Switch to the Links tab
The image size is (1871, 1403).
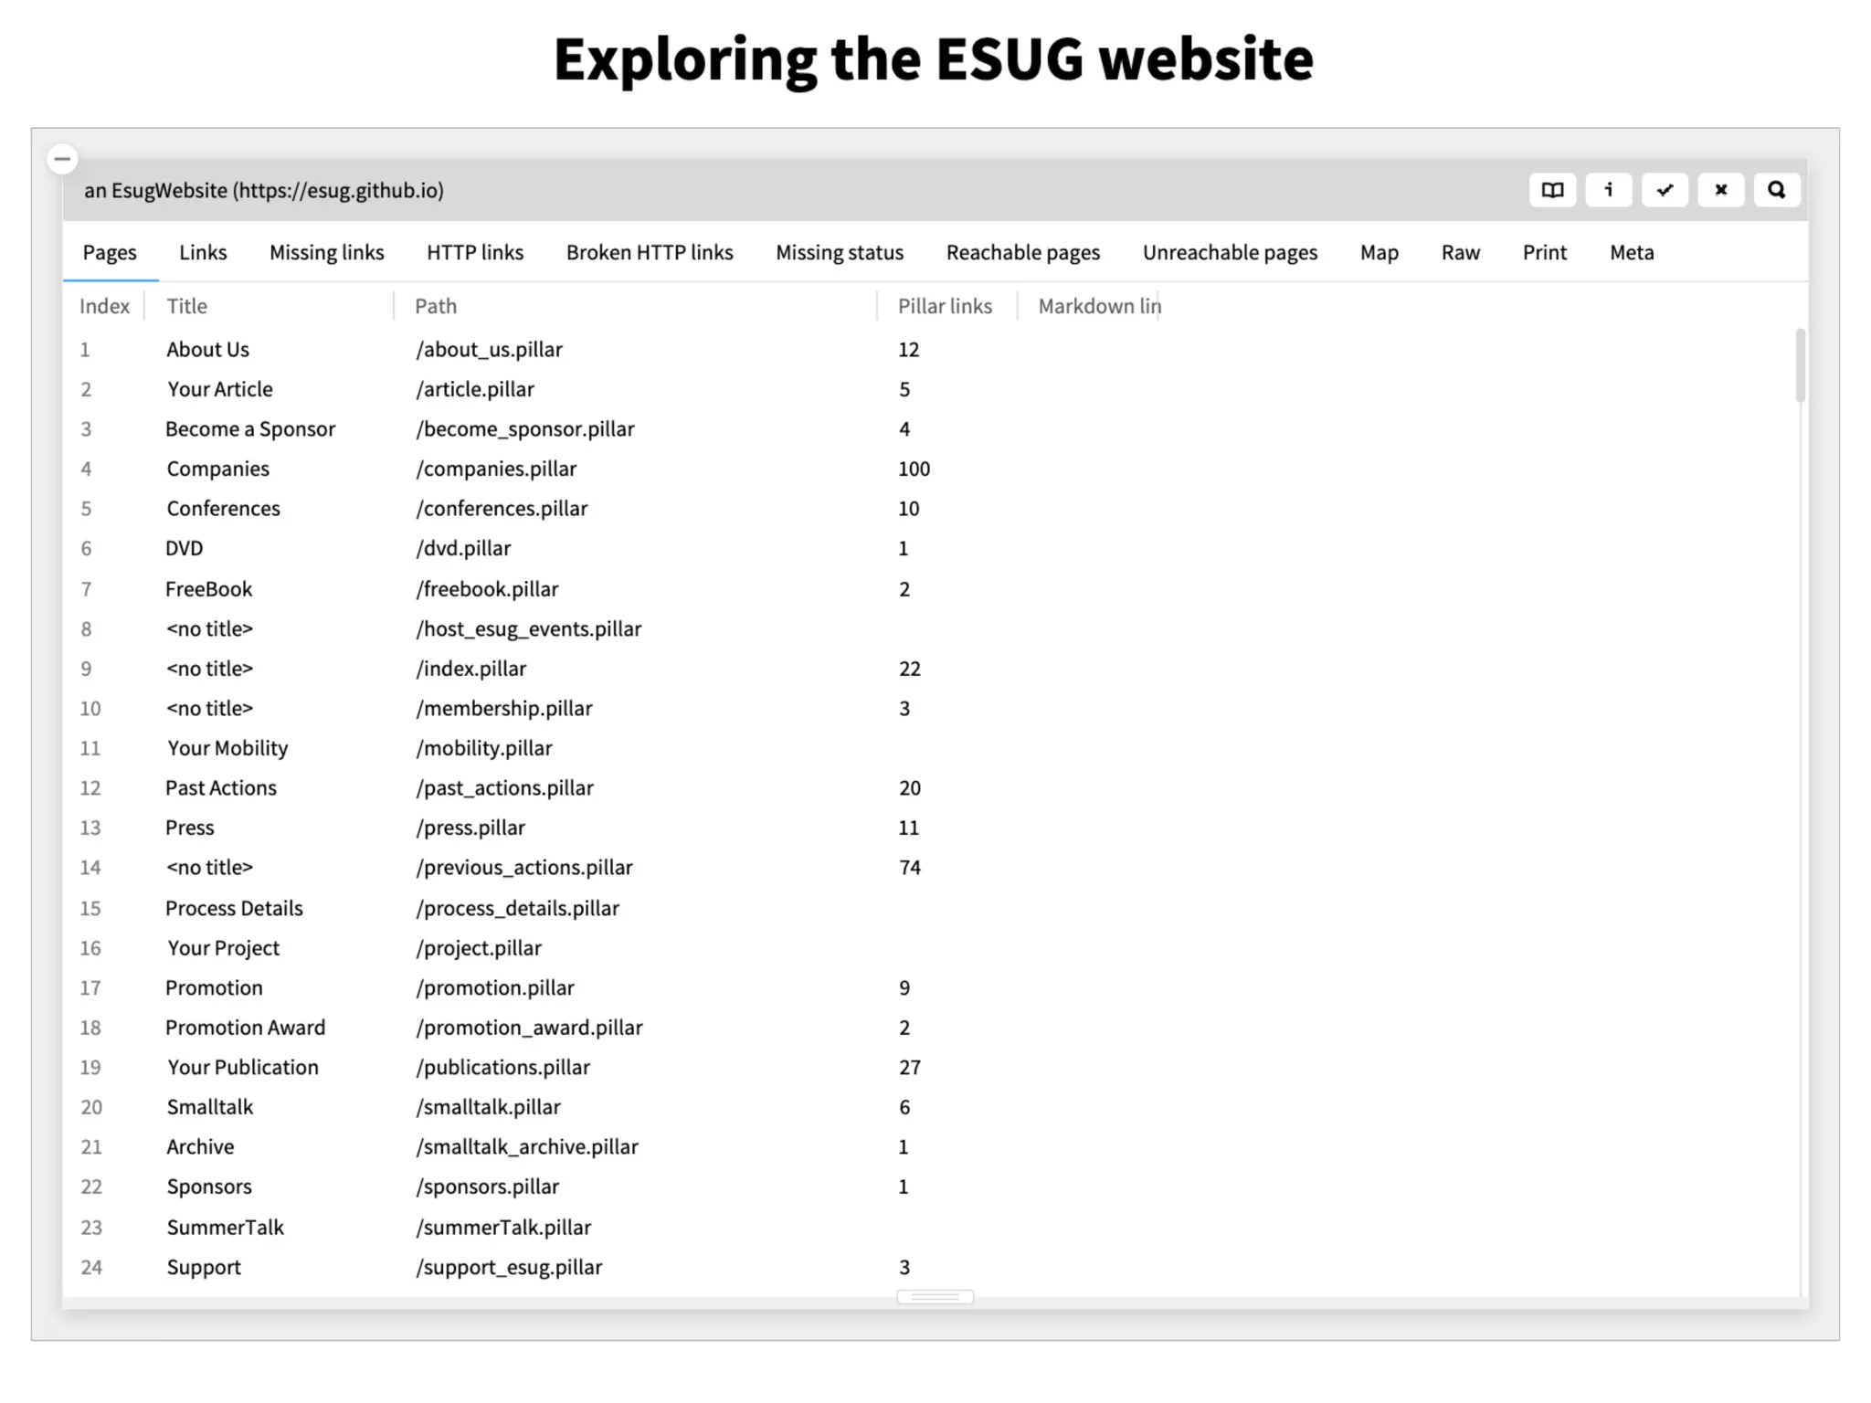(x=203, y=252)
